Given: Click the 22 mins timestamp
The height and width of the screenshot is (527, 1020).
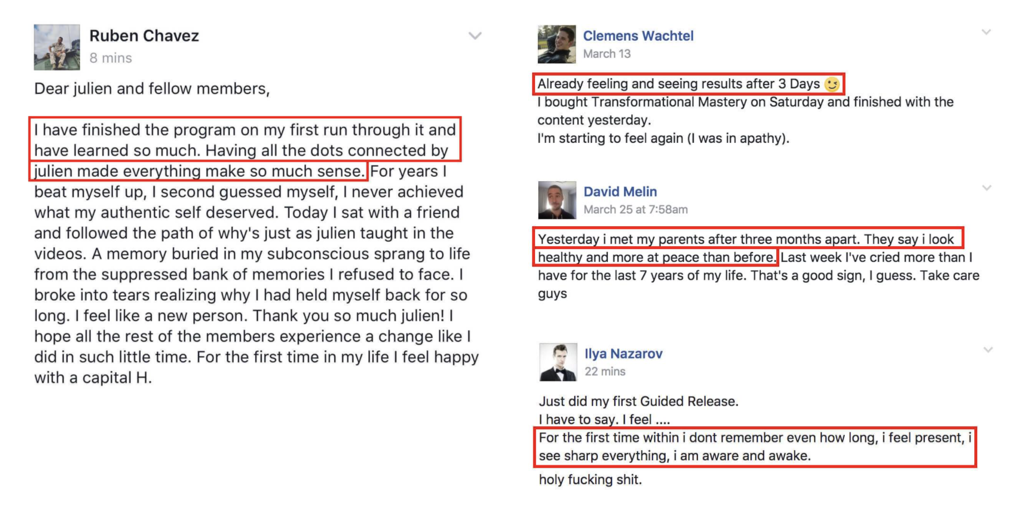Looking at the screenshot, I should 605,371.
